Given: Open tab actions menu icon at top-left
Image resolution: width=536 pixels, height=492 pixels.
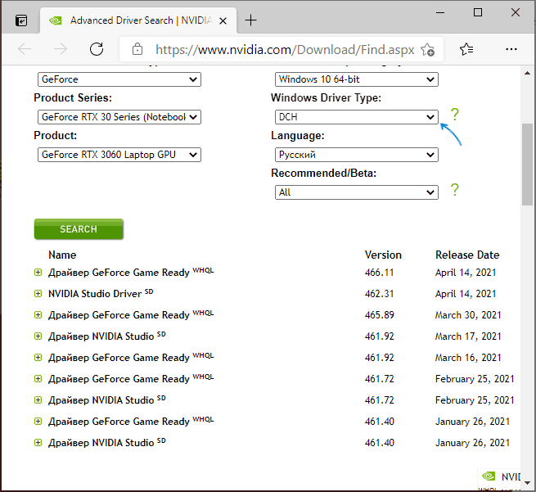Looking at the screenshot, I should (x=21, y=20).
